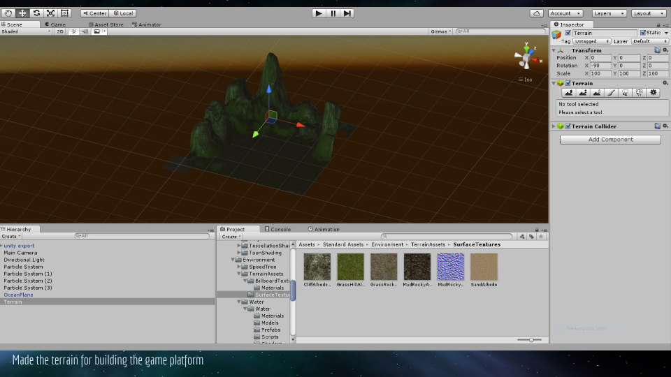
Task: Uncheck the Static checkbox
Action: tap(643, 33)
